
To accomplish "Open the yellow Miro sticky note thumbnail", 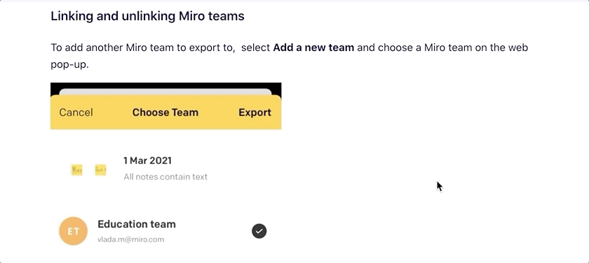I will [77, 170].
